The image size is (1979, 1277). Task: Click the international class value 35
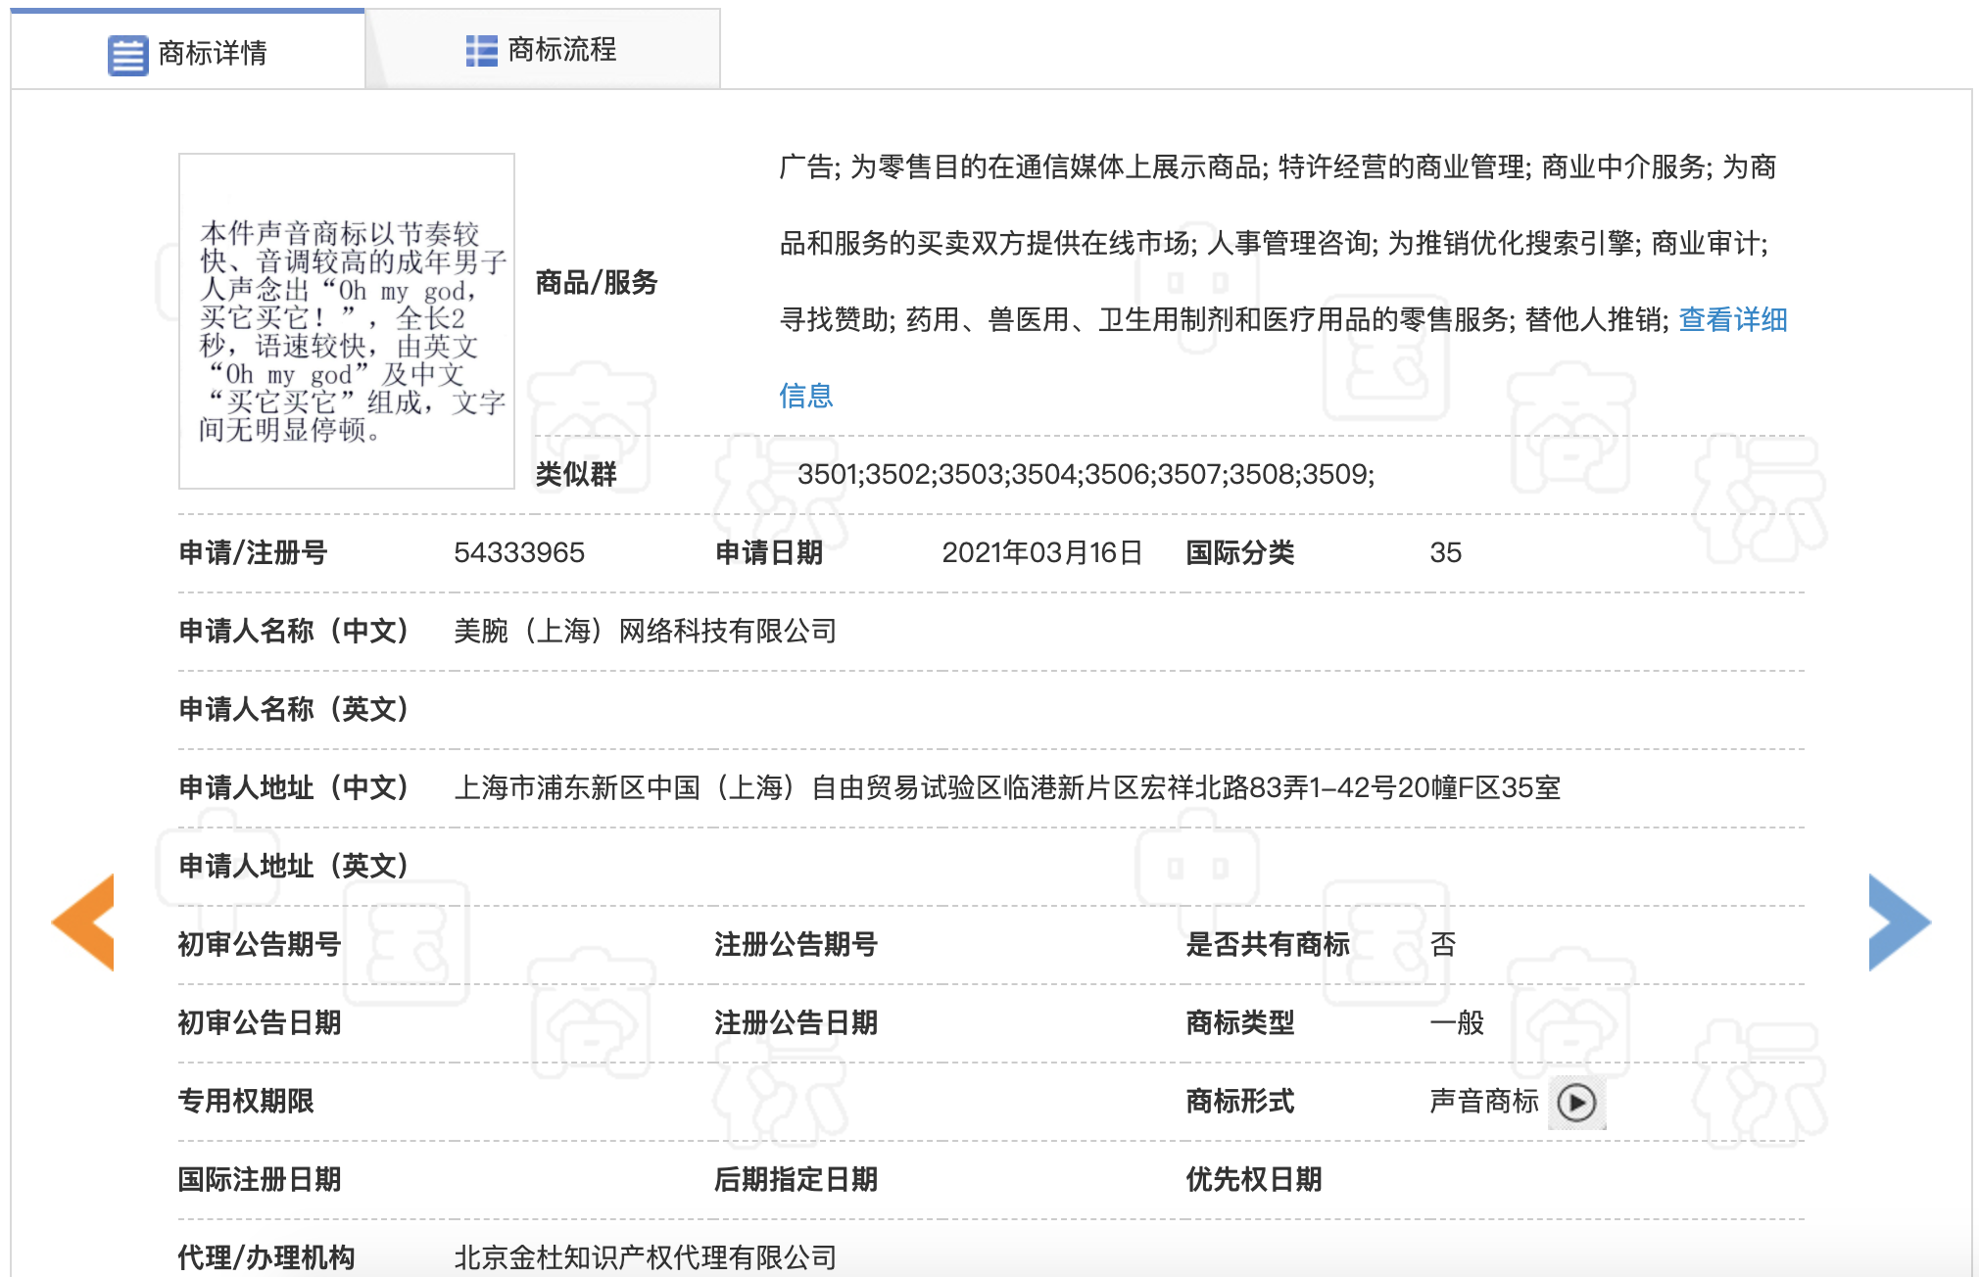click(x=1445, y=553)
